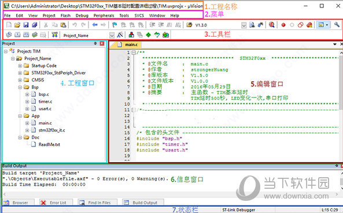
Task: Insert or remove a bookmark
Action: coord(115,25)
